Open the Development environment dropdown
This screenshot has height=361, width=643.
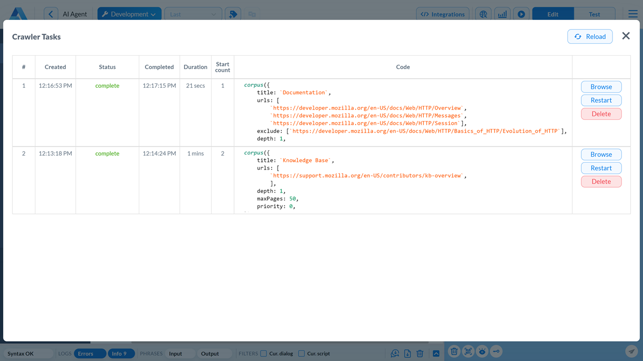pos(129,13)
